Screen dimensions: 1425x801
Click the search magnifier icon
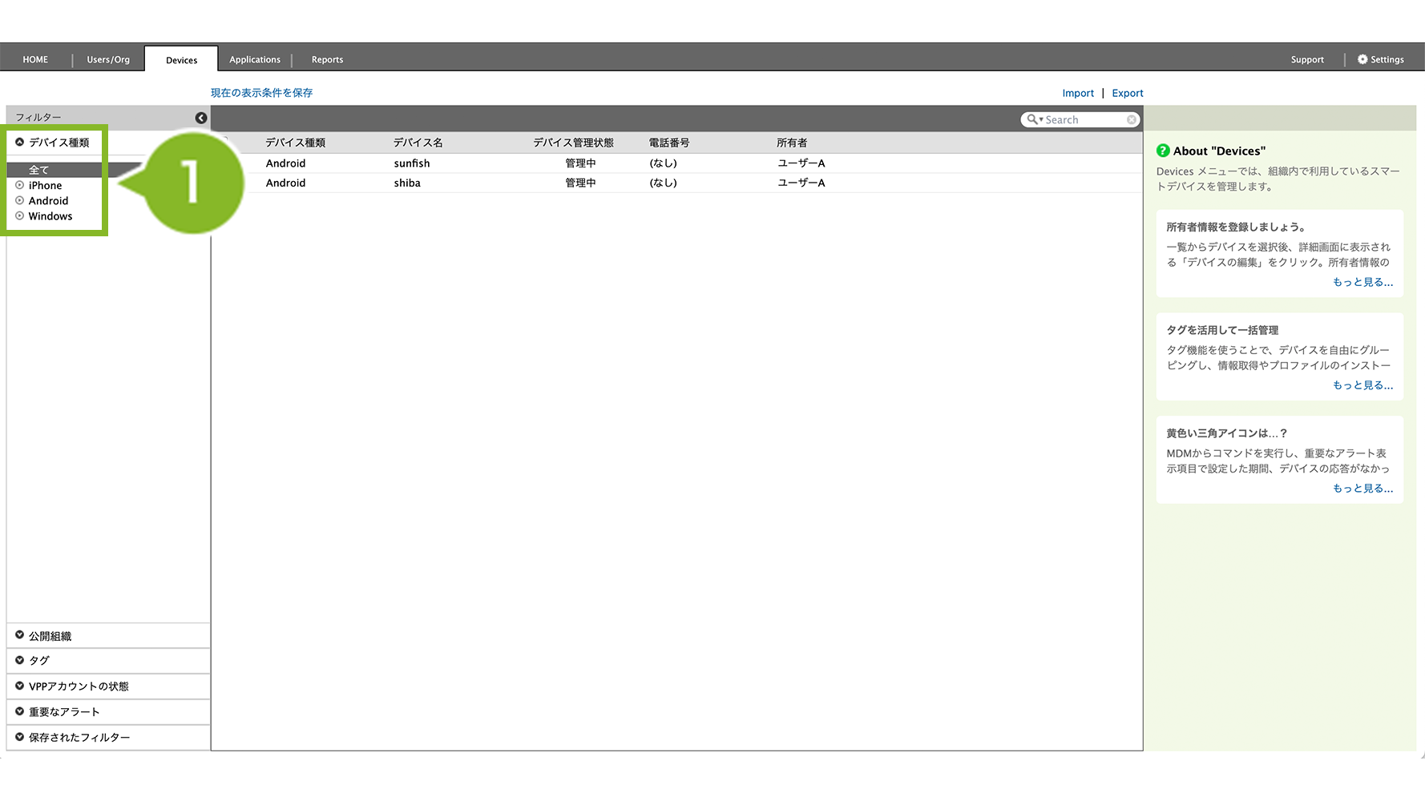(x=1033, y=119)
